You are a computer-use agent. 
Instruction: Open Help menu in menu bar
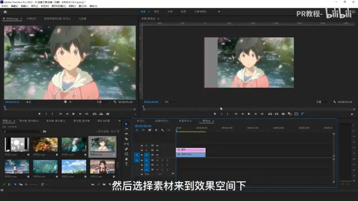pos(93,6)
